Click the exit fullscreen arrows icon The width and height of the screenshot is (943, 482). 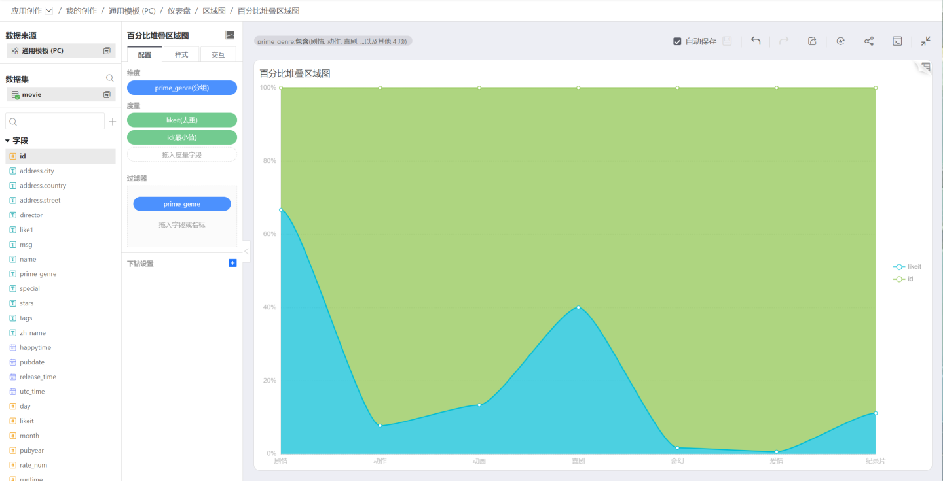(x=925, y=41)
